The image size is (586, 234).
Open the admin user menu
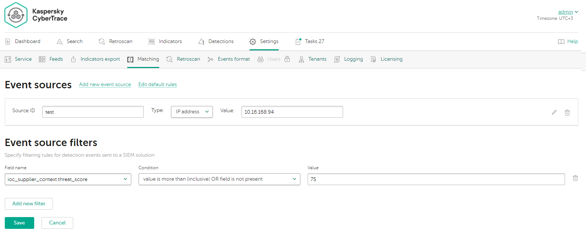click(568, 12)
